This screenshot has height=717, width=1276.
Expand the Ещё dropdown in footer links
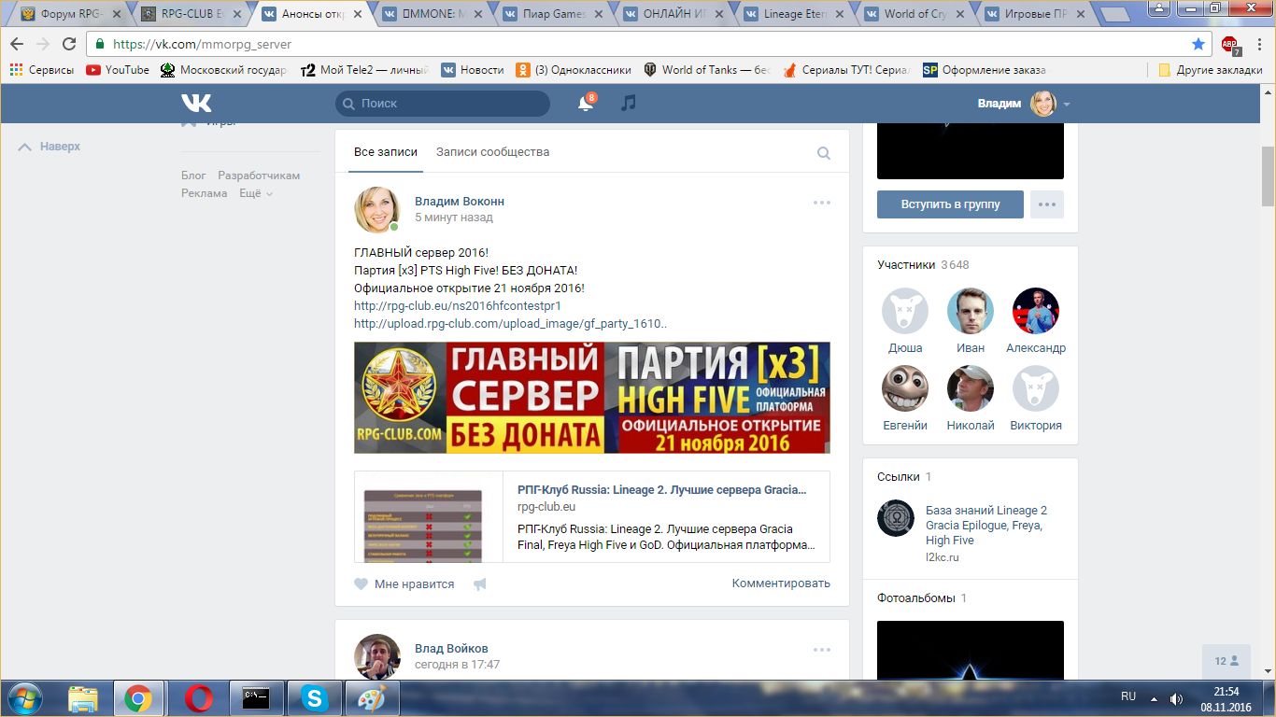tap(256, 193)
